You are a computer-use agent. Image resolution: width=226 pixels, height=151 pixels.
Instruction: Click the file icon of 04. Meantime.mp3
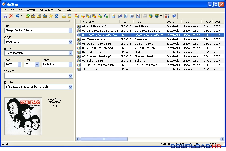[x=79, y=39]
